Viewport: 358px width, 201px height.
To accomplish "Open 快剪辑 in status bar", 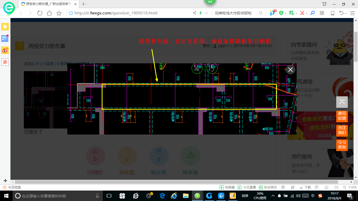I will pyautogui.click(x=227, y=187).
